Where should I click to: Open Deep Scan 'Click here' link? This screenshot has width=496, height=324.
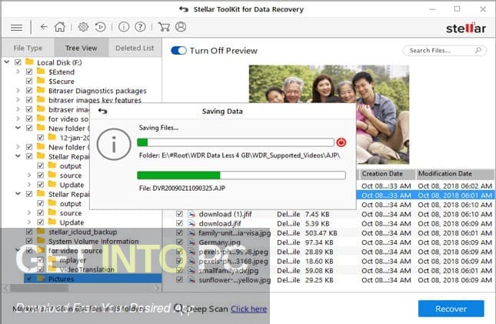[x=248, y=309]
